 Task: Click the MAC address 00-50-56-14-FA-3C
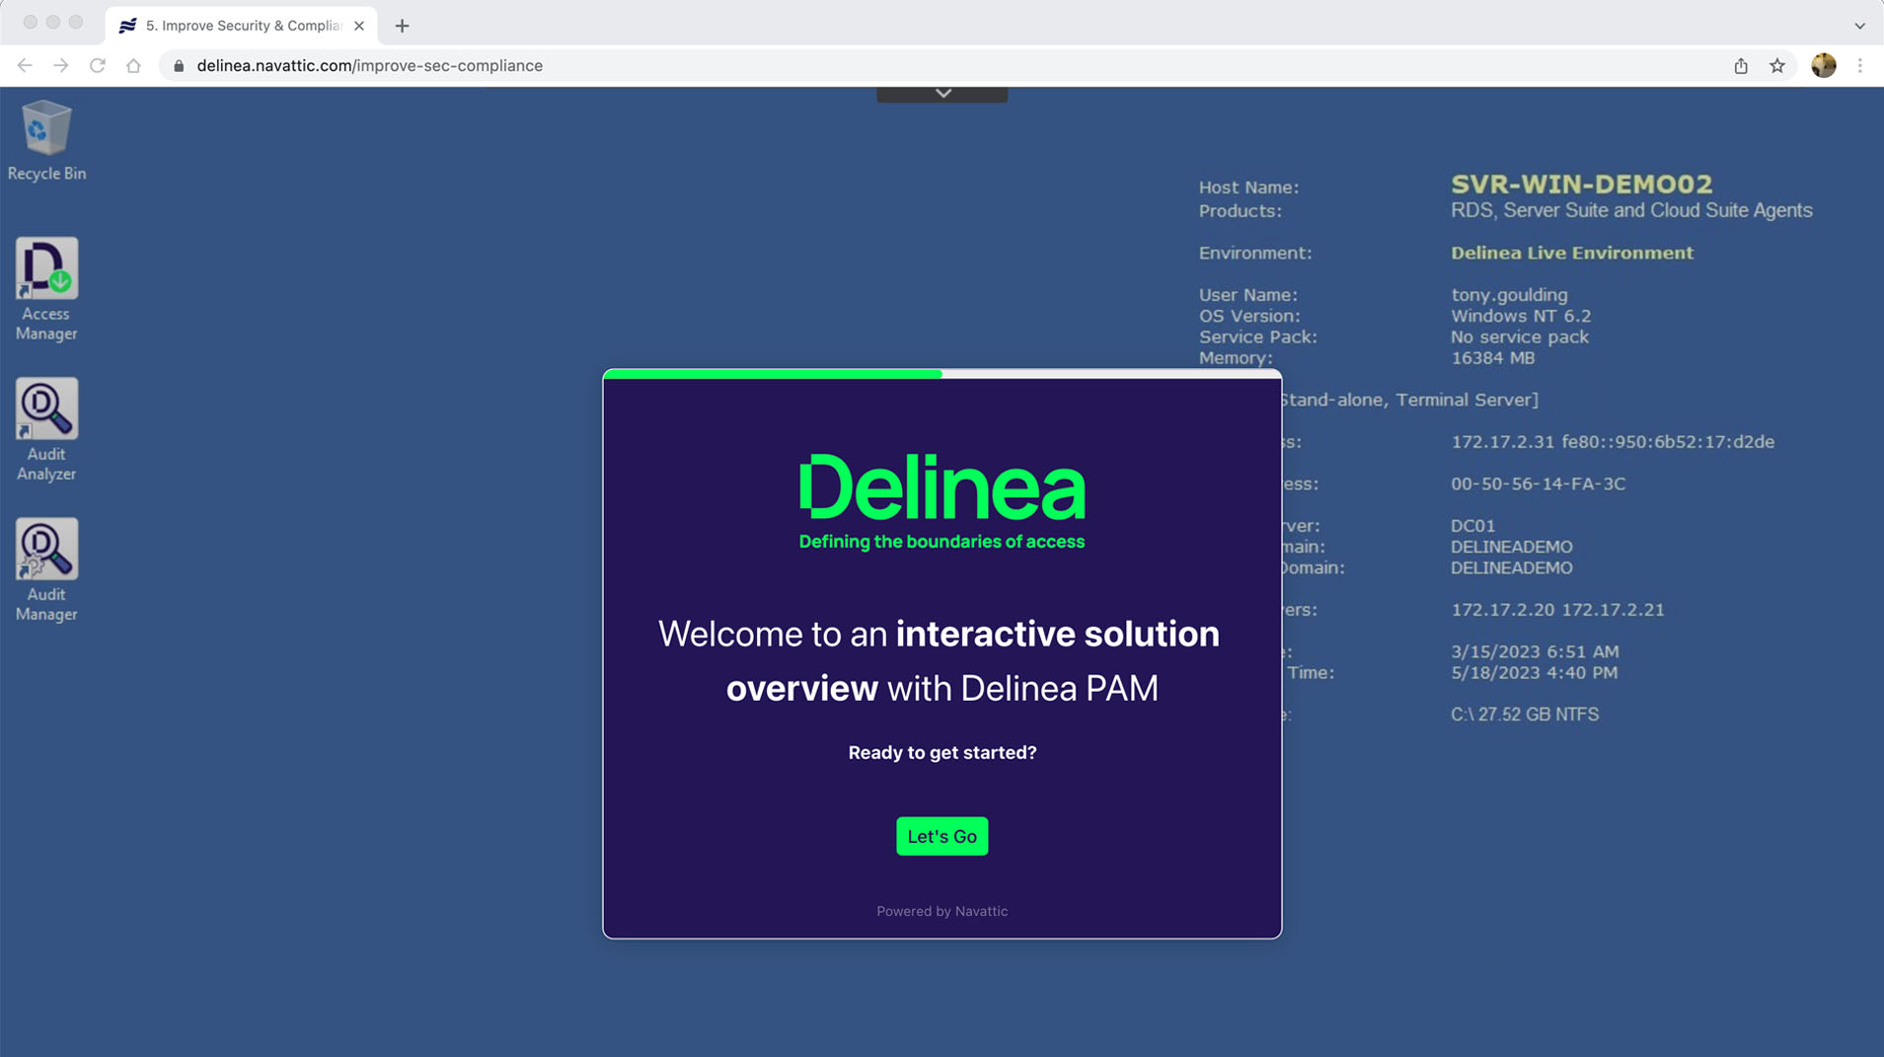[x=1538, y=484]
